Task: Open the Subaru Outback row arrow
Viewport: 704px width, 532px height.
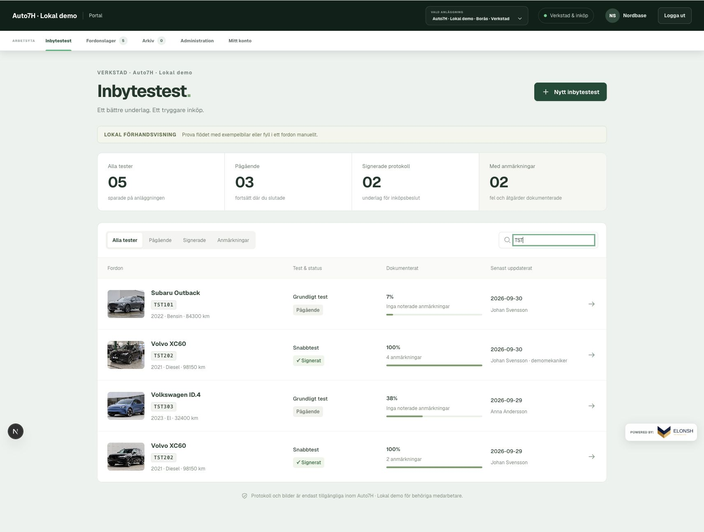Action: [x=591, y=304]
